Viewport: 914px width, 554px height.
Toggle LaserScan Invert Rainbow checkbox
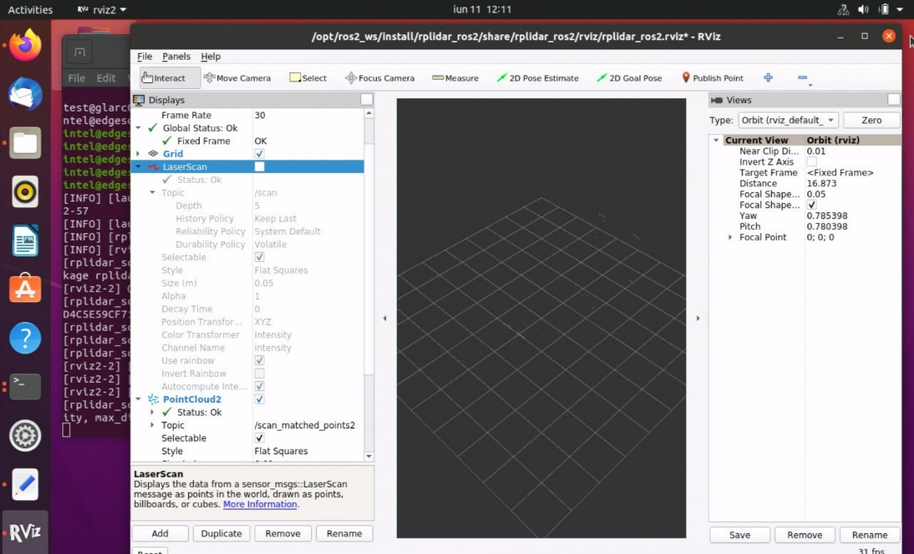(259, 373)
